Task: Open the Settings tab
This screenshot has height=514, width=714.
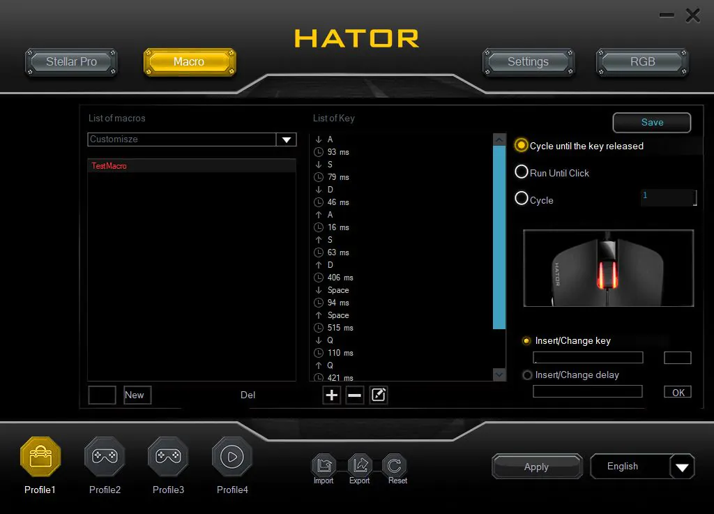Action: tap(529, 62)
